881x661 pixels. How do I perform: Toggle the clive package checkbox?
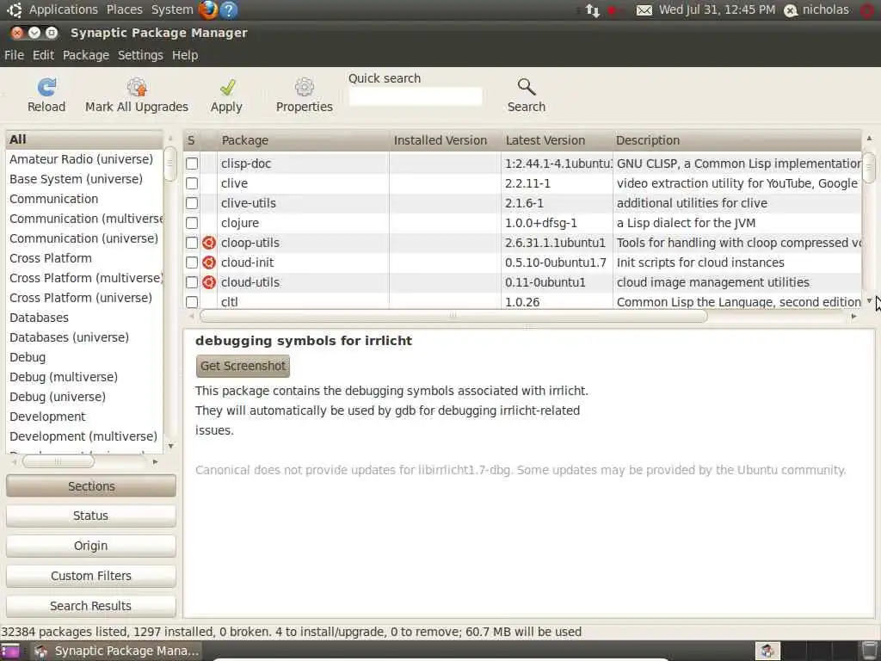pyautogui.click(x=192, y=183)
